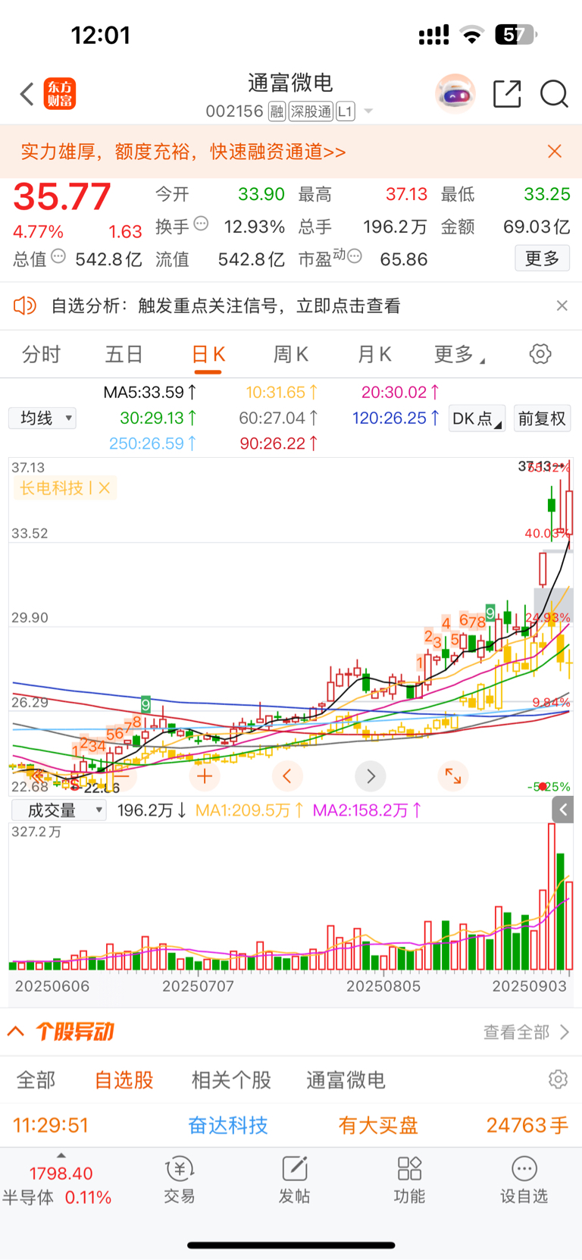Viewport: 582px width, 1260px height.
Task: Remove the 长电科技 comparison tag
Action: (x=105, y=488)
